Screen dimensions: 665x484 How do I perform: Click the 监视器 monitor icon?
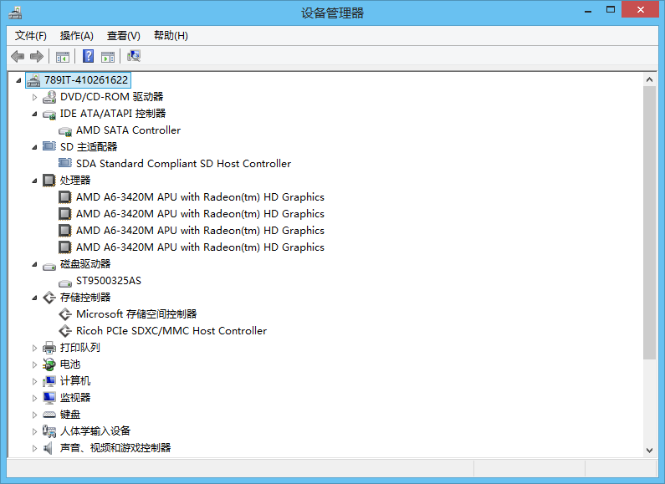pyautogui.click(x=49, y=398)
